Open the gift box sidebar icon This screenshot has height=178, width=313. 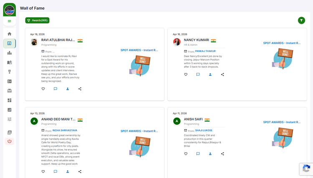9,91
